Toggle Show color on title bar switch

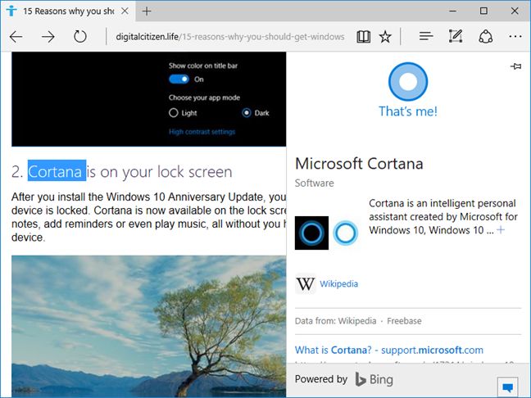pyautogui.click(x=179, y=79)
